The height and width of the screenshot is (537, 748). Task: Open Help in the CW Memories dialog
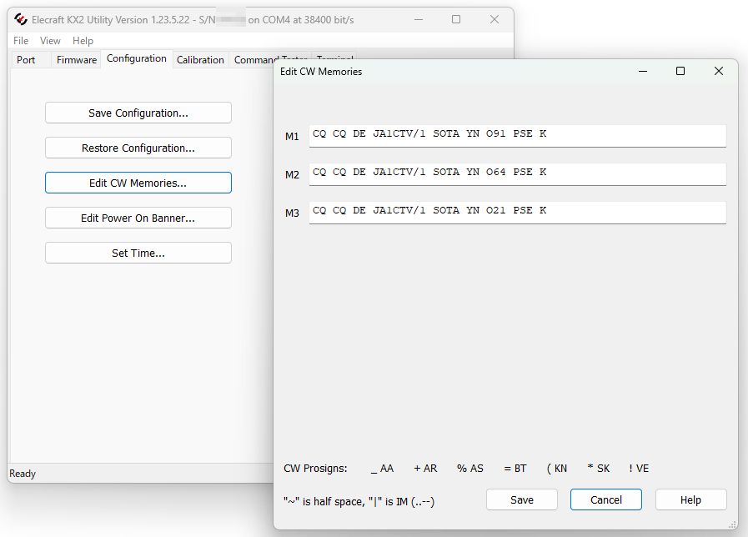coord(690,499)
